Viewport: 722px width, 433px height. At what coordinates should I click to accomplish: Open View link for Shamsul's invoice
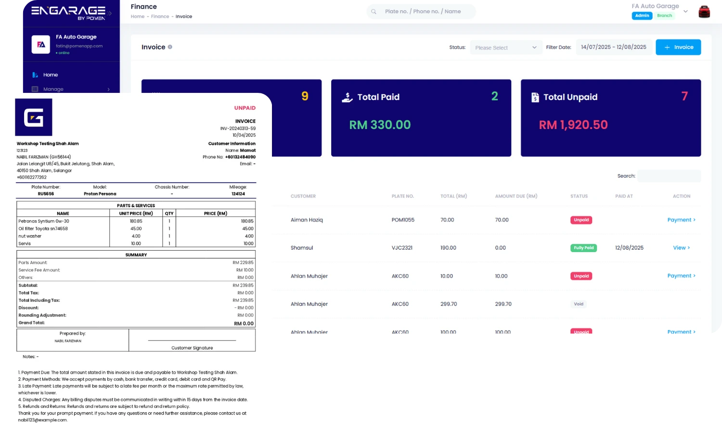click(x=681, y=248)
